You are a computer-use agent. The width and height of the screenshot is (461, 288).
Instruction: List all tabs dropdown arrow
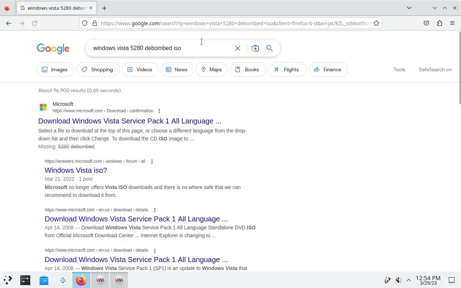click(x=409, y=8)
